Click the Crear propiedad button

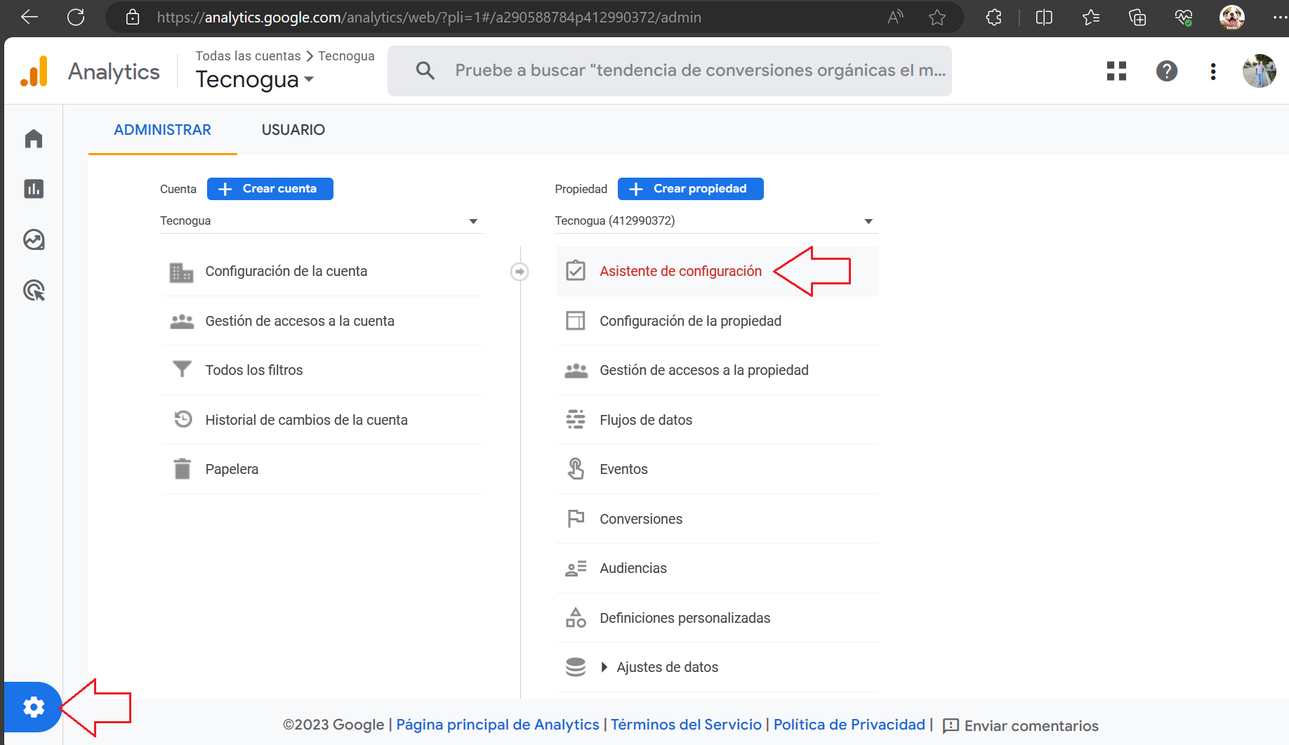pos(690,189)
